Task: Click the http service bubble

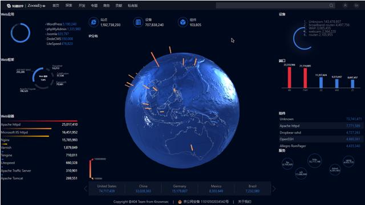Action: pyautogui.click(x=314, y=161)
